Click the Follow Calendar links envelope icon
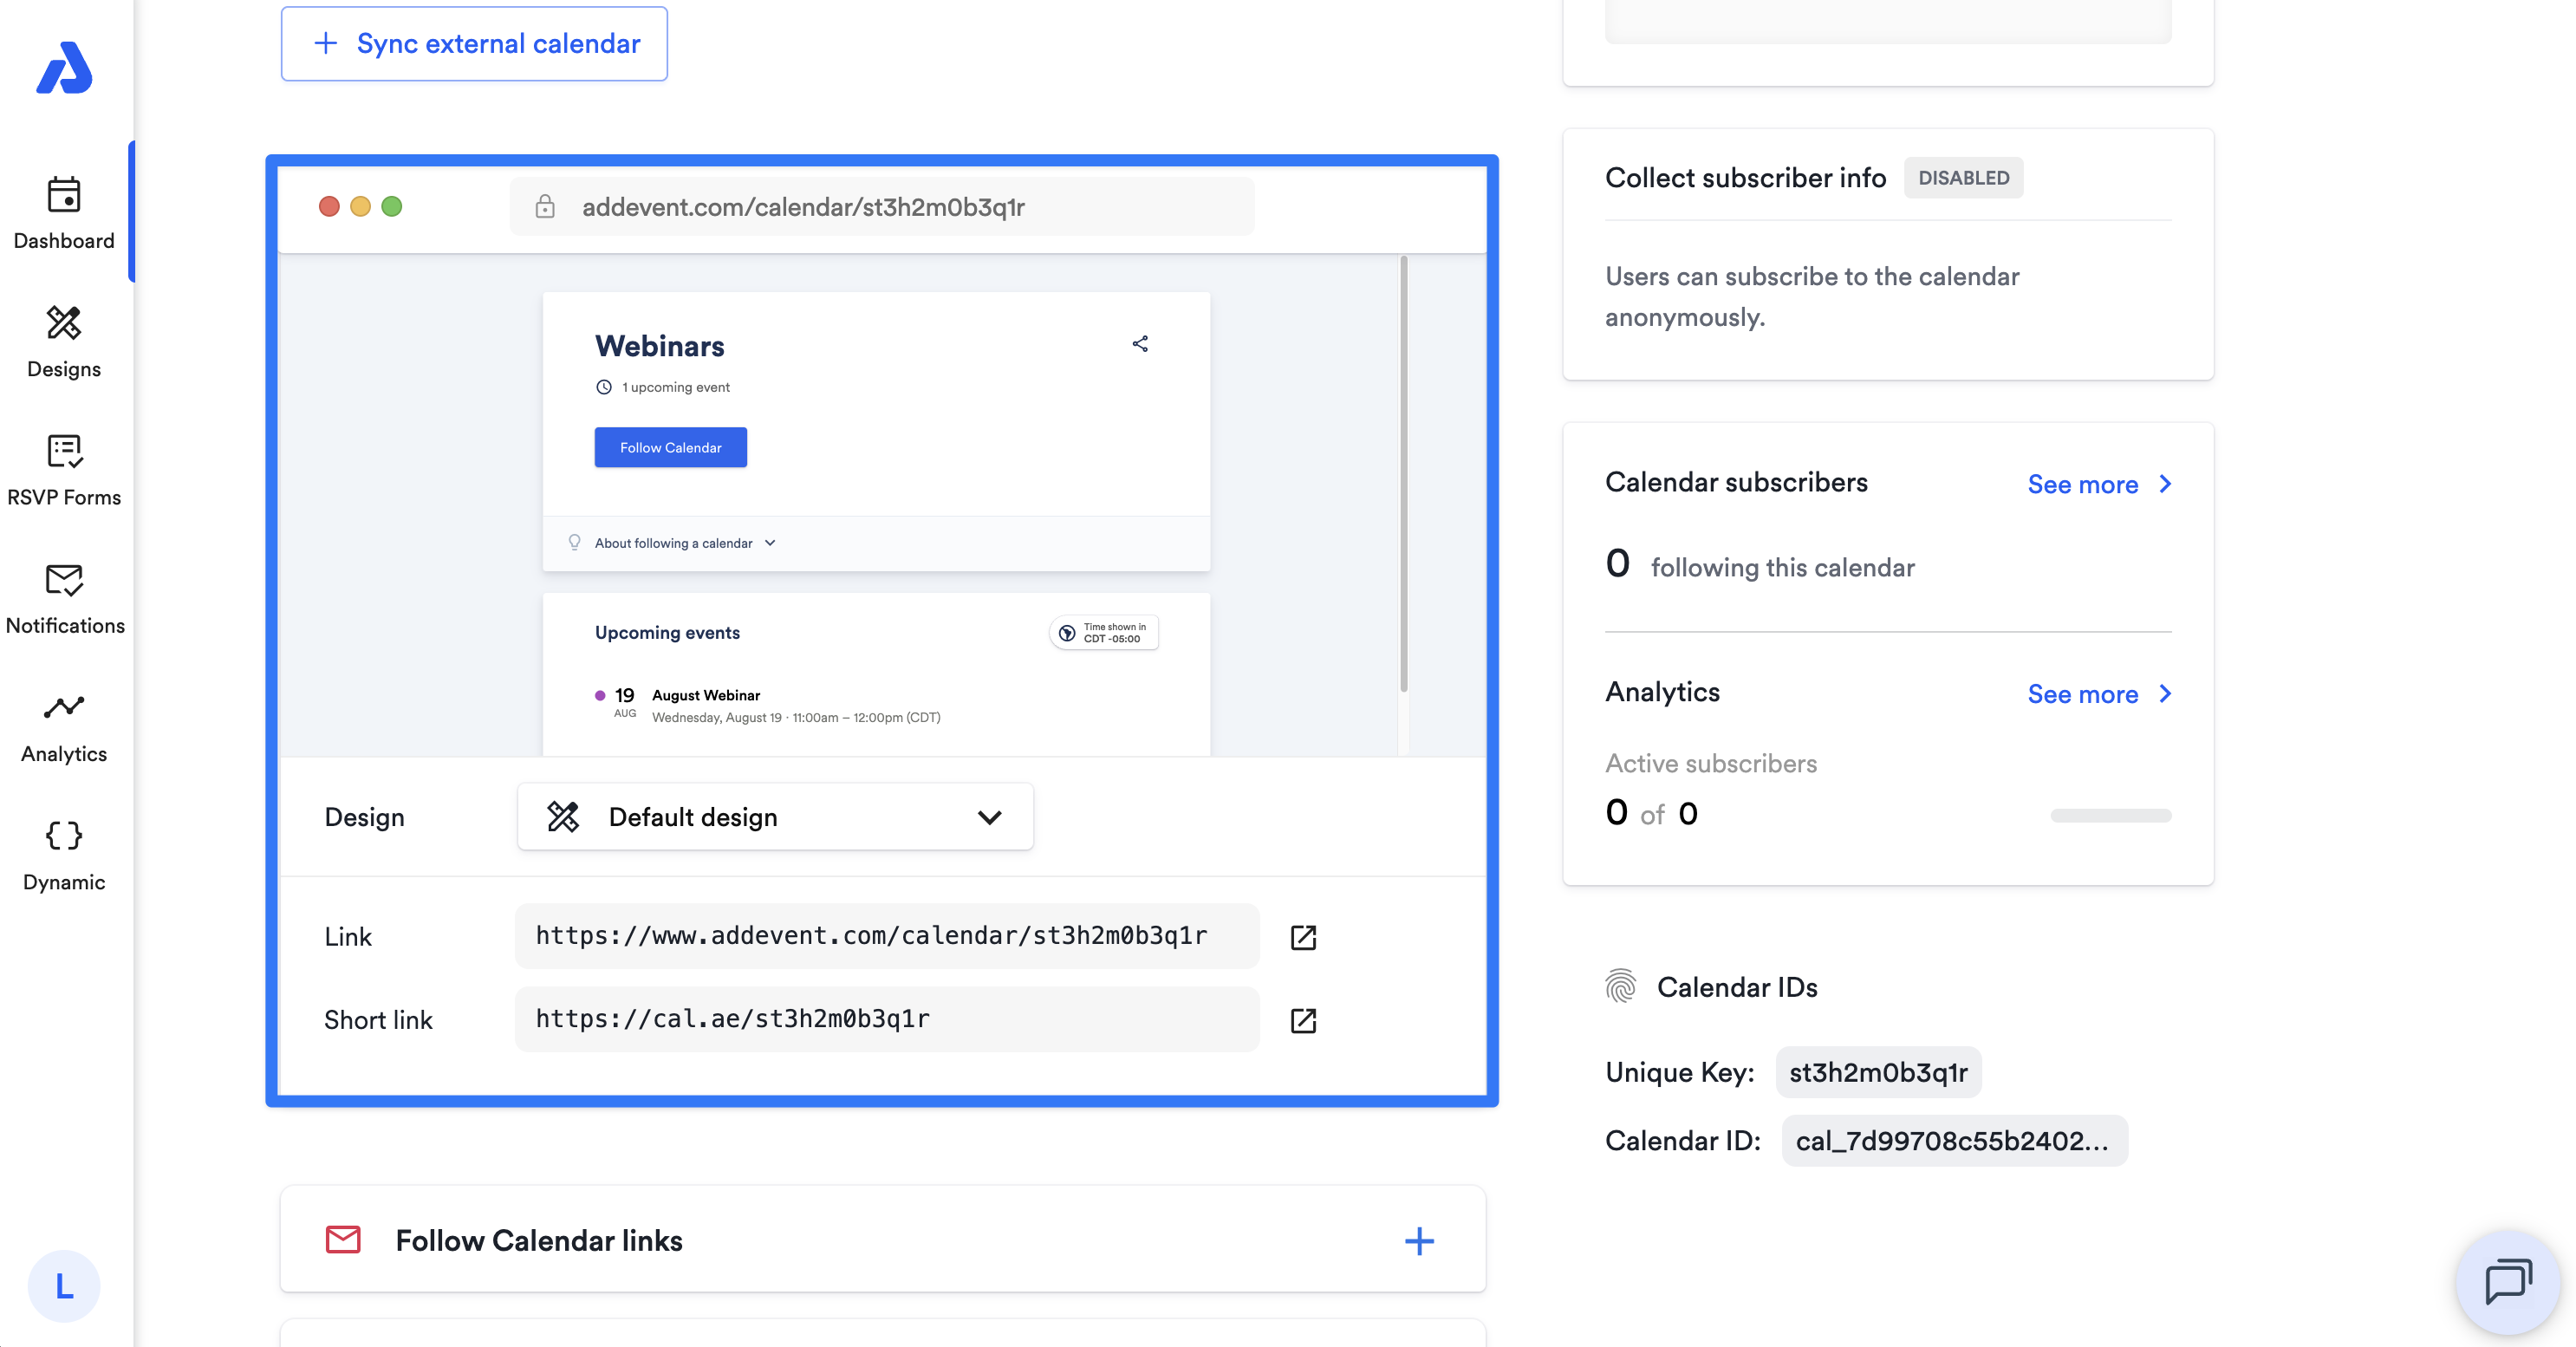Viewport: 2576px width, 1347px height. [x=343, y=1240]
